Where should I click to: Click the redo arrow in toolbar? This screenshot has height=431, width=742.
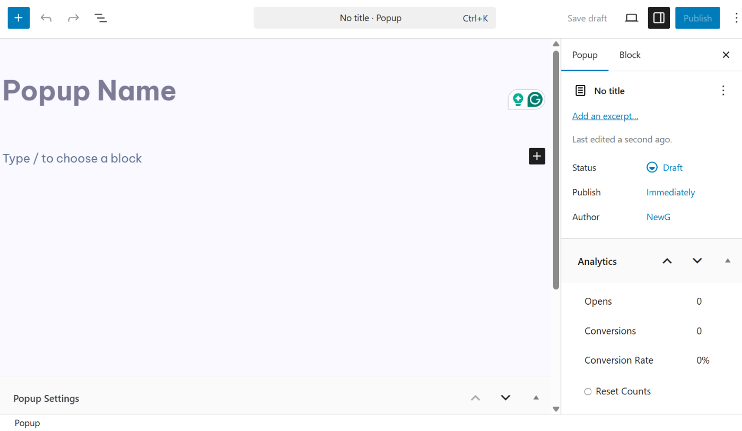(x=73, y=18)
